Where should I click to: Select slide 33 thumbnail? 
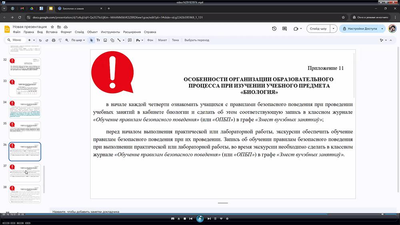tap(25, 88)
